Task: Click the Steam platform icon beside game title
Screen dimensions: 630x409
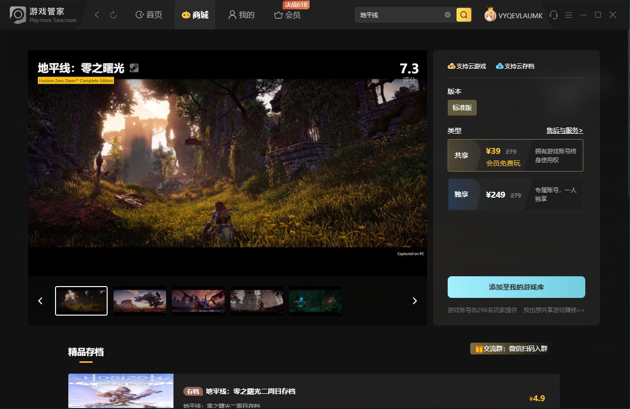Action: (x=134, y=68)
